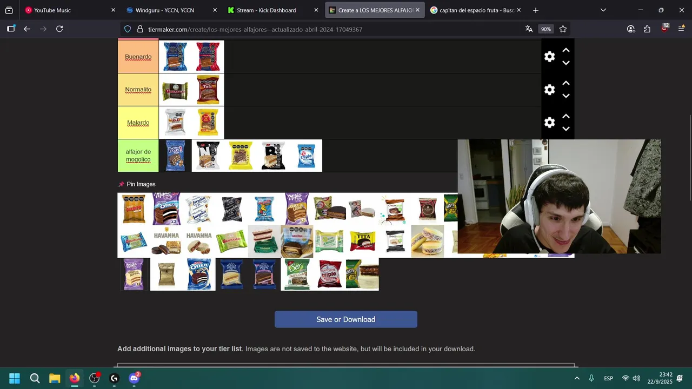Open Malardo row settings gear
The width and height of the screenshot is (692, 389).
[x=549, y=123]
